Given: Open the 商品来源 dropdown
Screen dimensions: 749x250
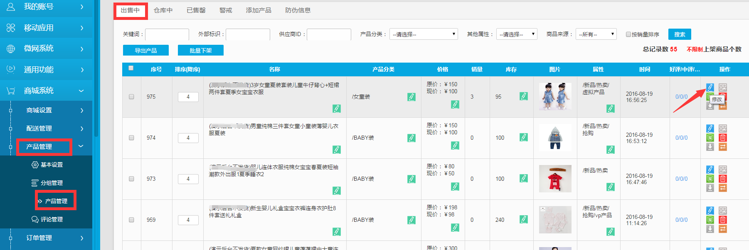Looking at the screenshot, I should point(596,34).
